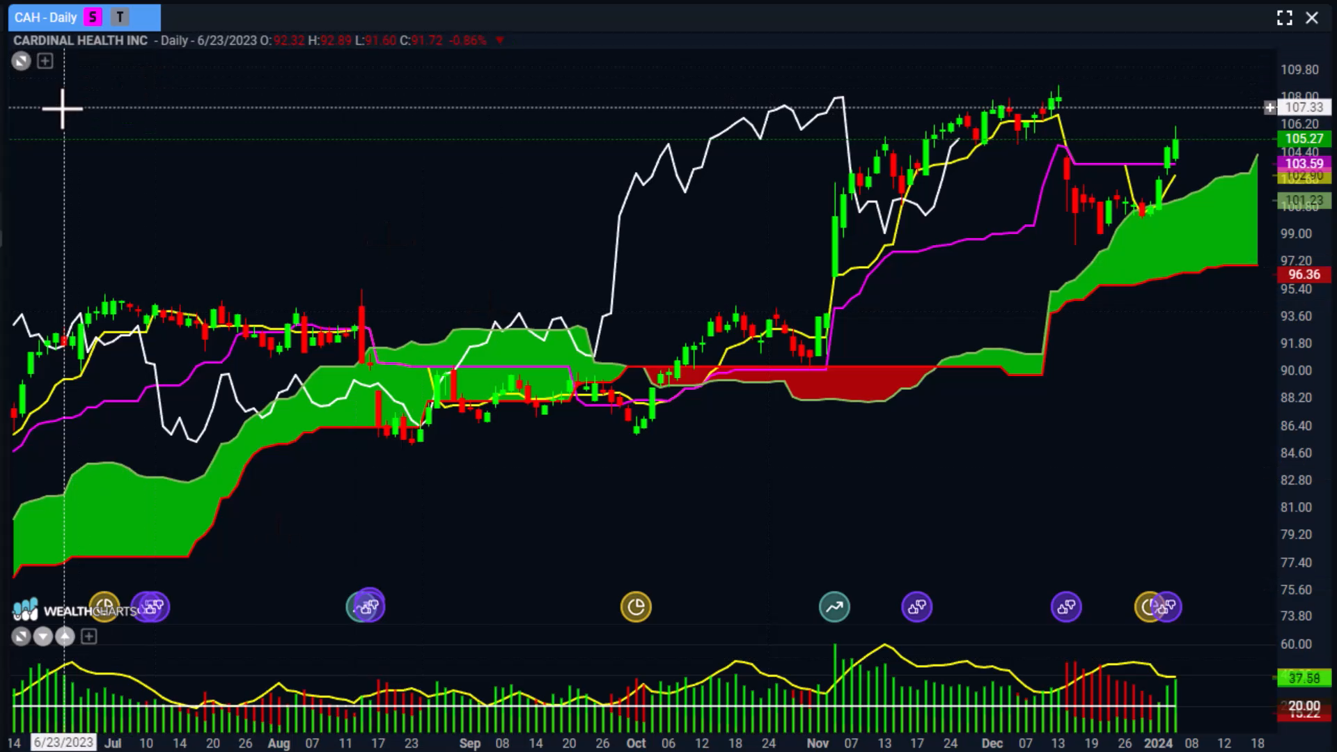Click the magenta S badge on tab

point(93,17)
